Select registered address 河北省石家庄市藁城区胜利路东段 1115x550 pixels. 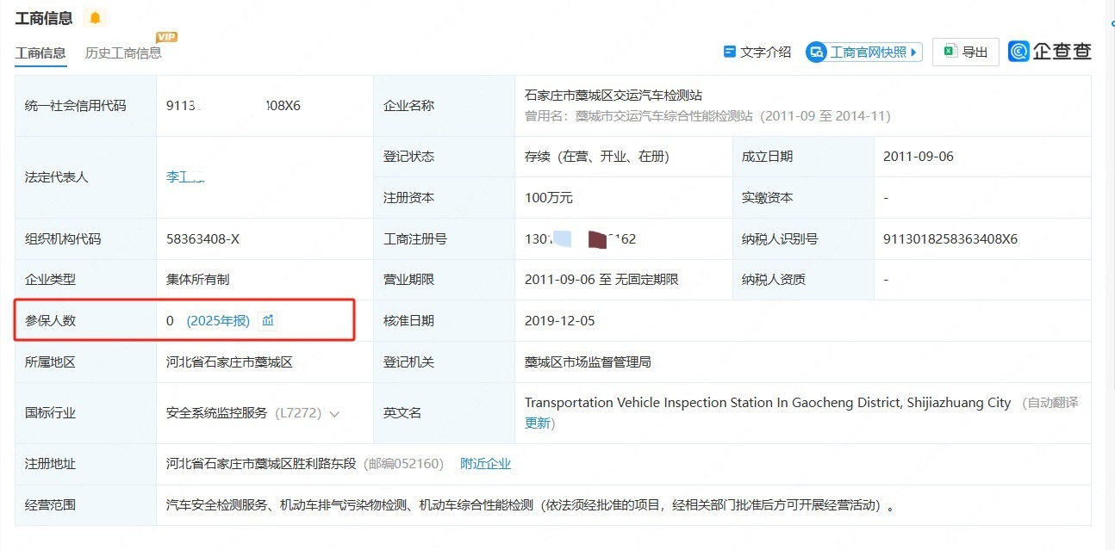point(261,463)
